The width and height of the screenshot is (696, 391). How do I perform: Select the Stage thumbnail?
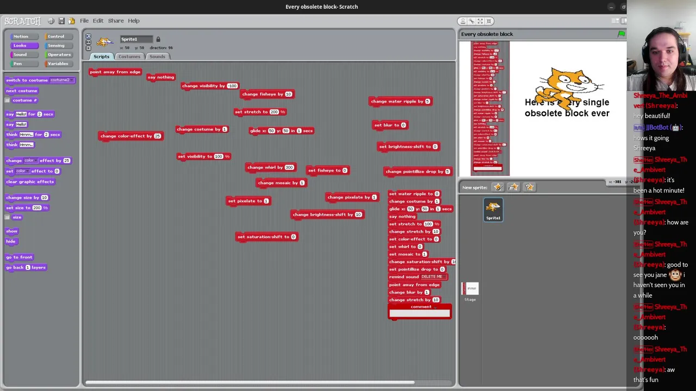(470, 292)
